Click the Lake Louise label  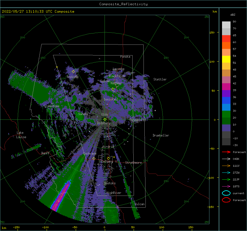pyautogui.click(x=21, y=135)
